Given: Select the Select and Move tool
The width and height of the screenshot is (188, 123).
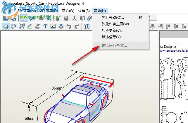Looking at the screenshot, I should [6, 26].
